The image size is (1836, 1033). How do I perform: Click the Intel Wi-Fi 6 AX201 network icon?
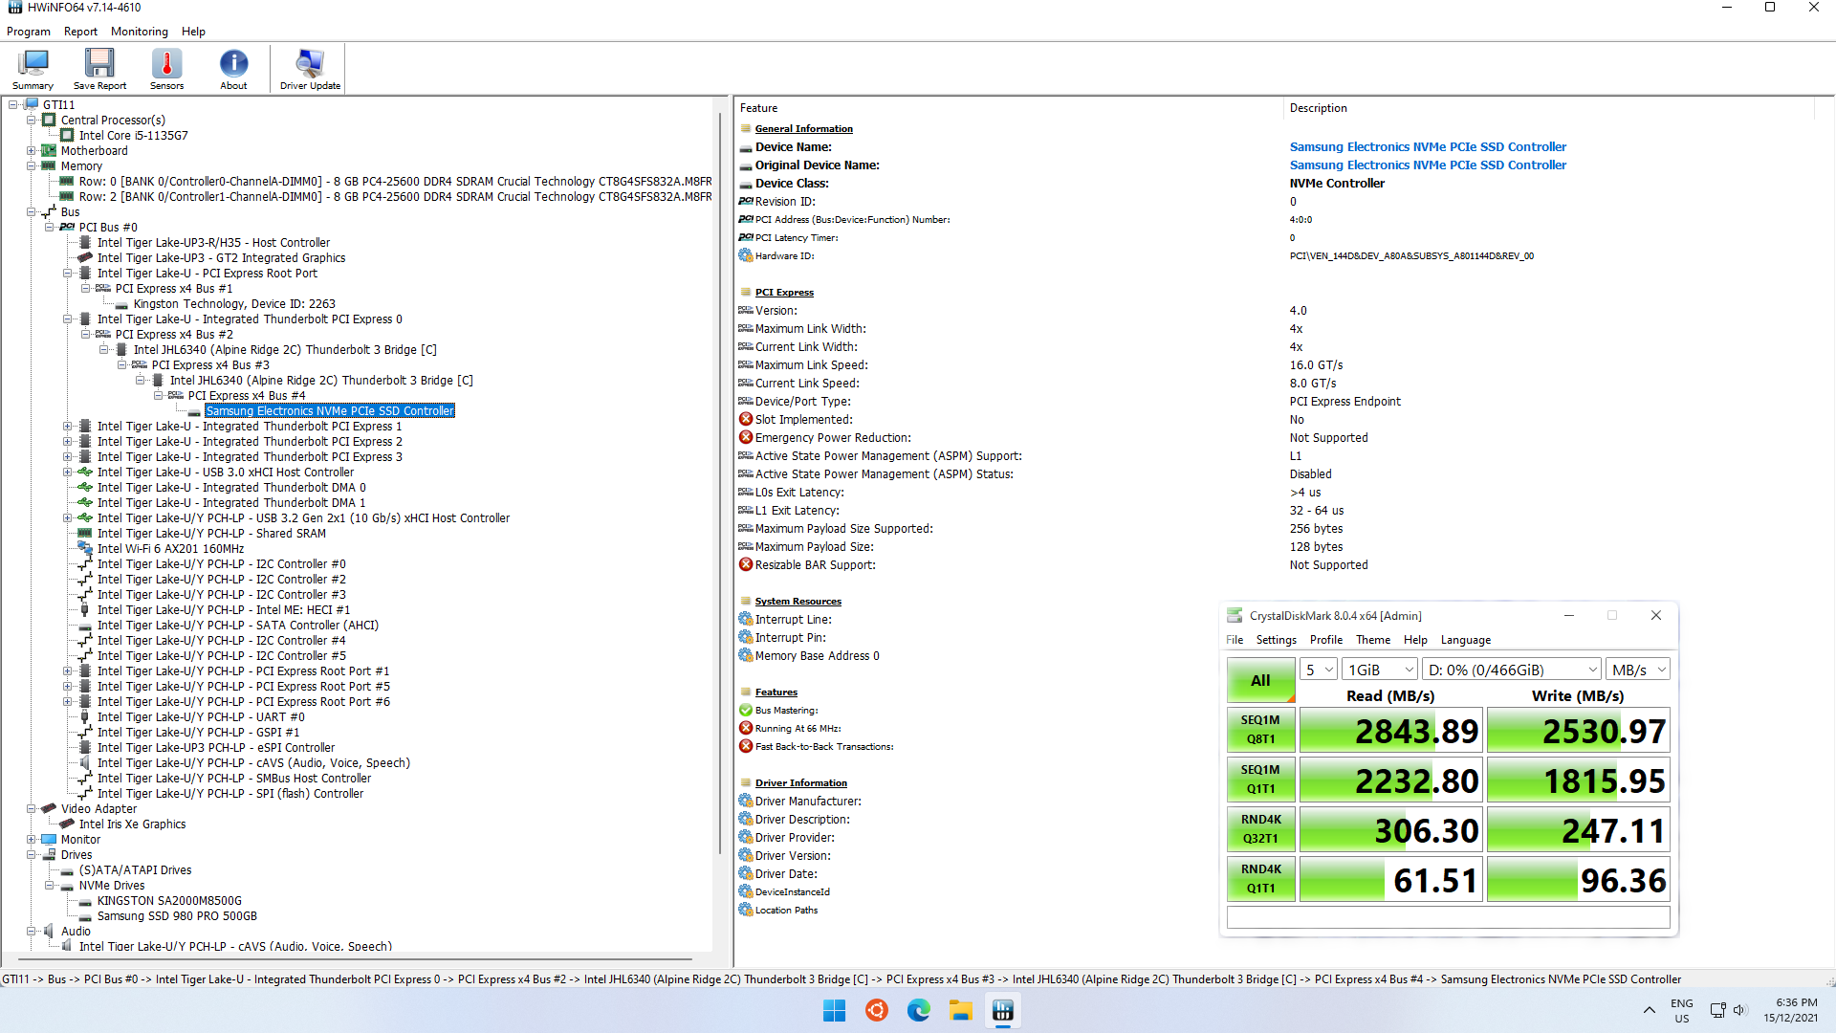click(x=85, y=548)
